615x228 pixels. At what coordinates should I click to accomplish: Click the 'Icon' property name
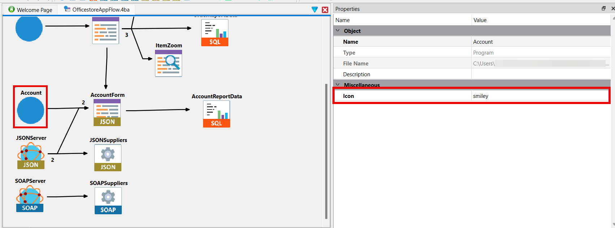coord(348,96)
